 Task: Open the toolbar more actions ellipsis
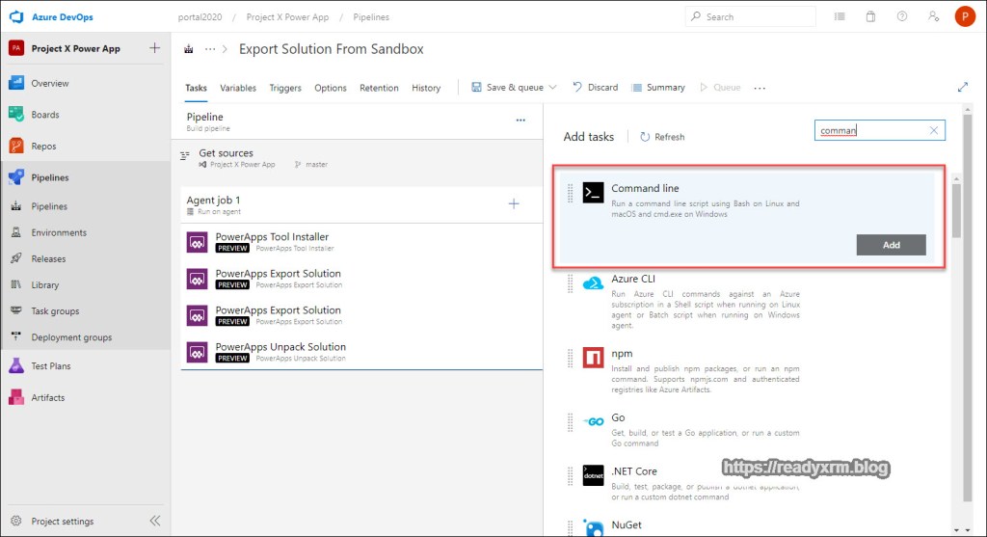[760, 88]
